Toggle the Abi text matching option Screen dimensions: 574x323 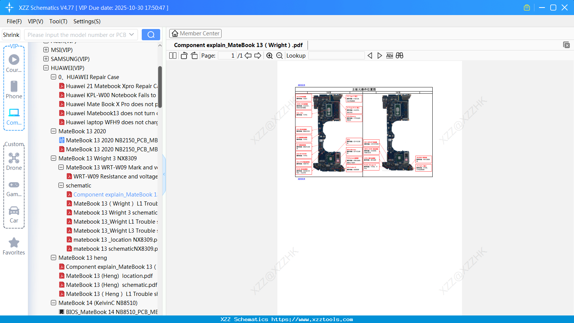click(390, 56)
